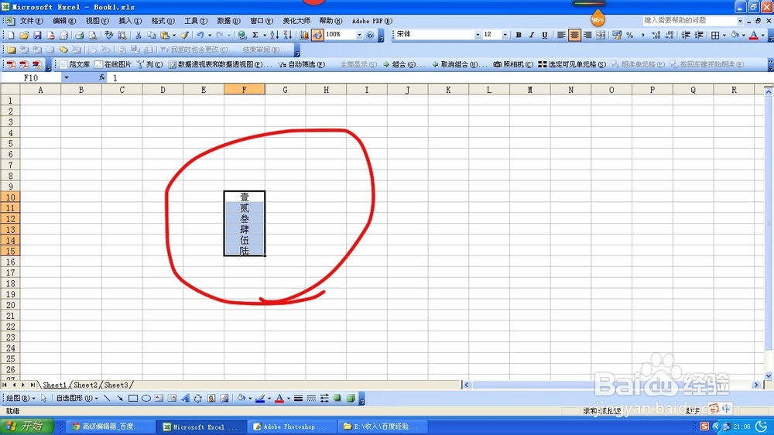Click the Merge and Center icon
774x435 pixels.
pos(601,35)
